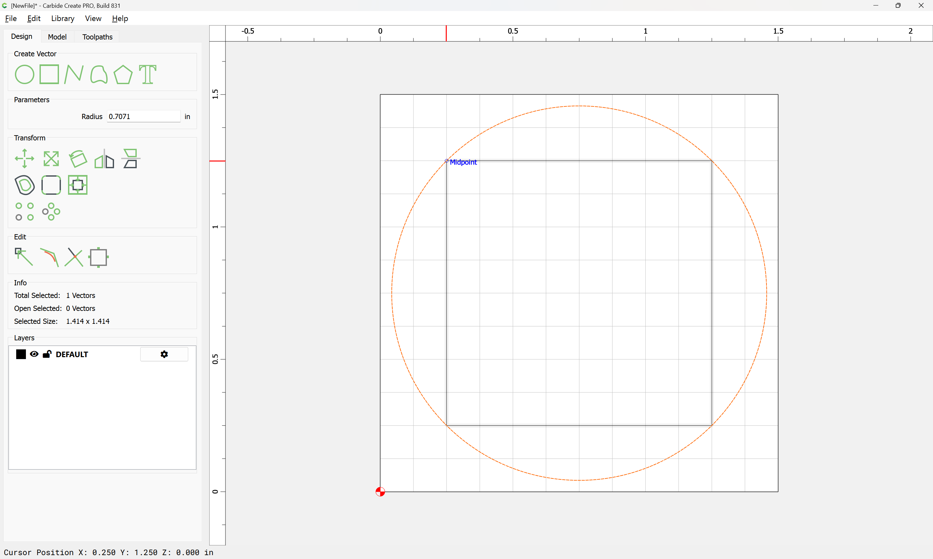933x559 pixels.
Task: Activate the Text creation tool
Action: tap(147, 74)
